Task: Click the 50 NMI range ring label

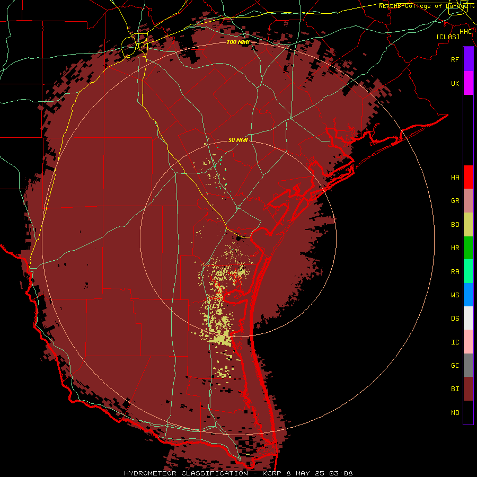Action: 238,140
